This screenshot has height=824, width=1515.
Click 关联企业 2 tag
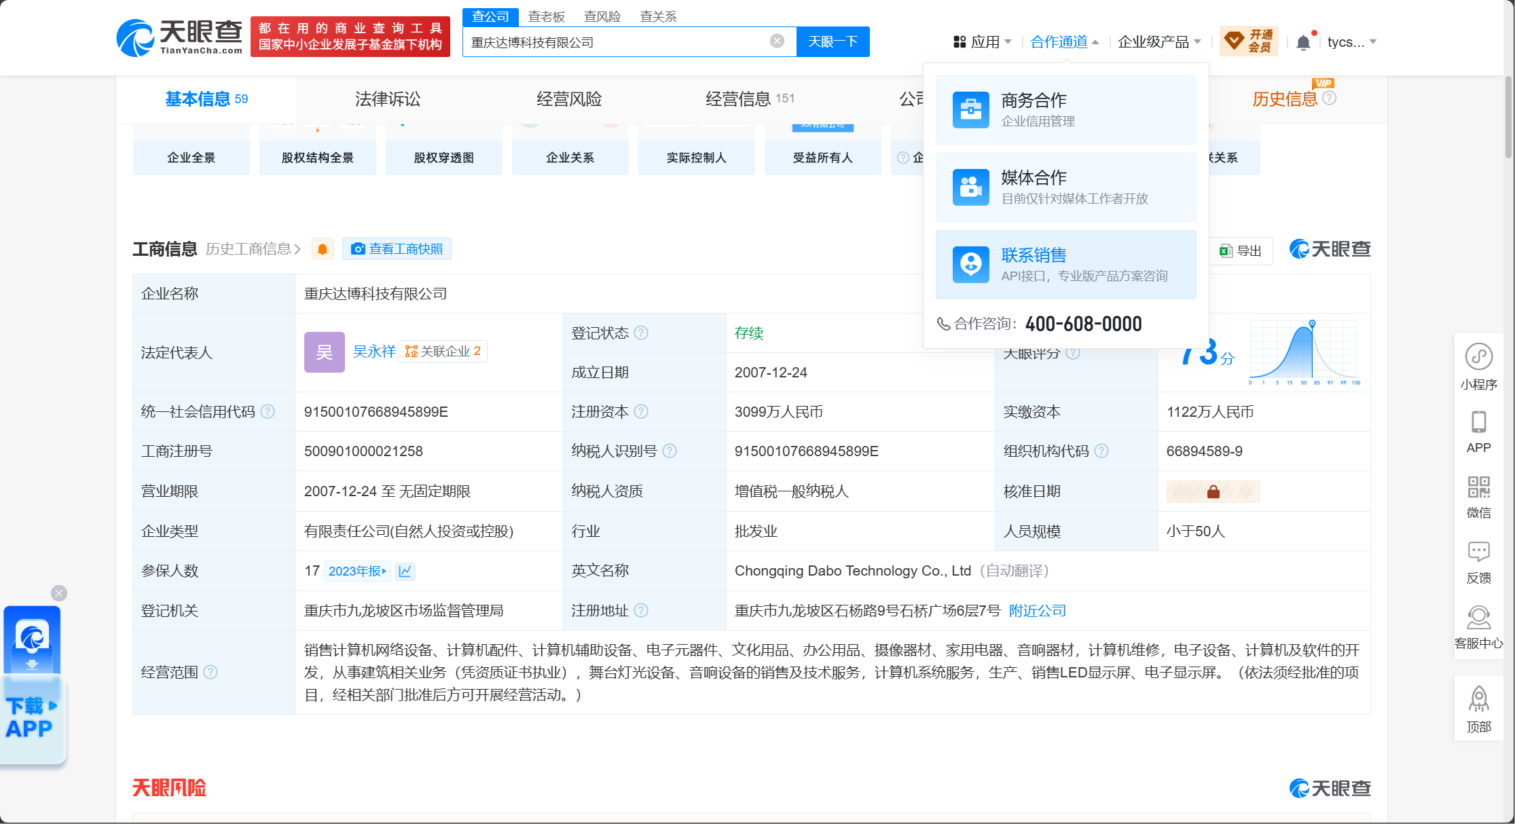[443, 351]
